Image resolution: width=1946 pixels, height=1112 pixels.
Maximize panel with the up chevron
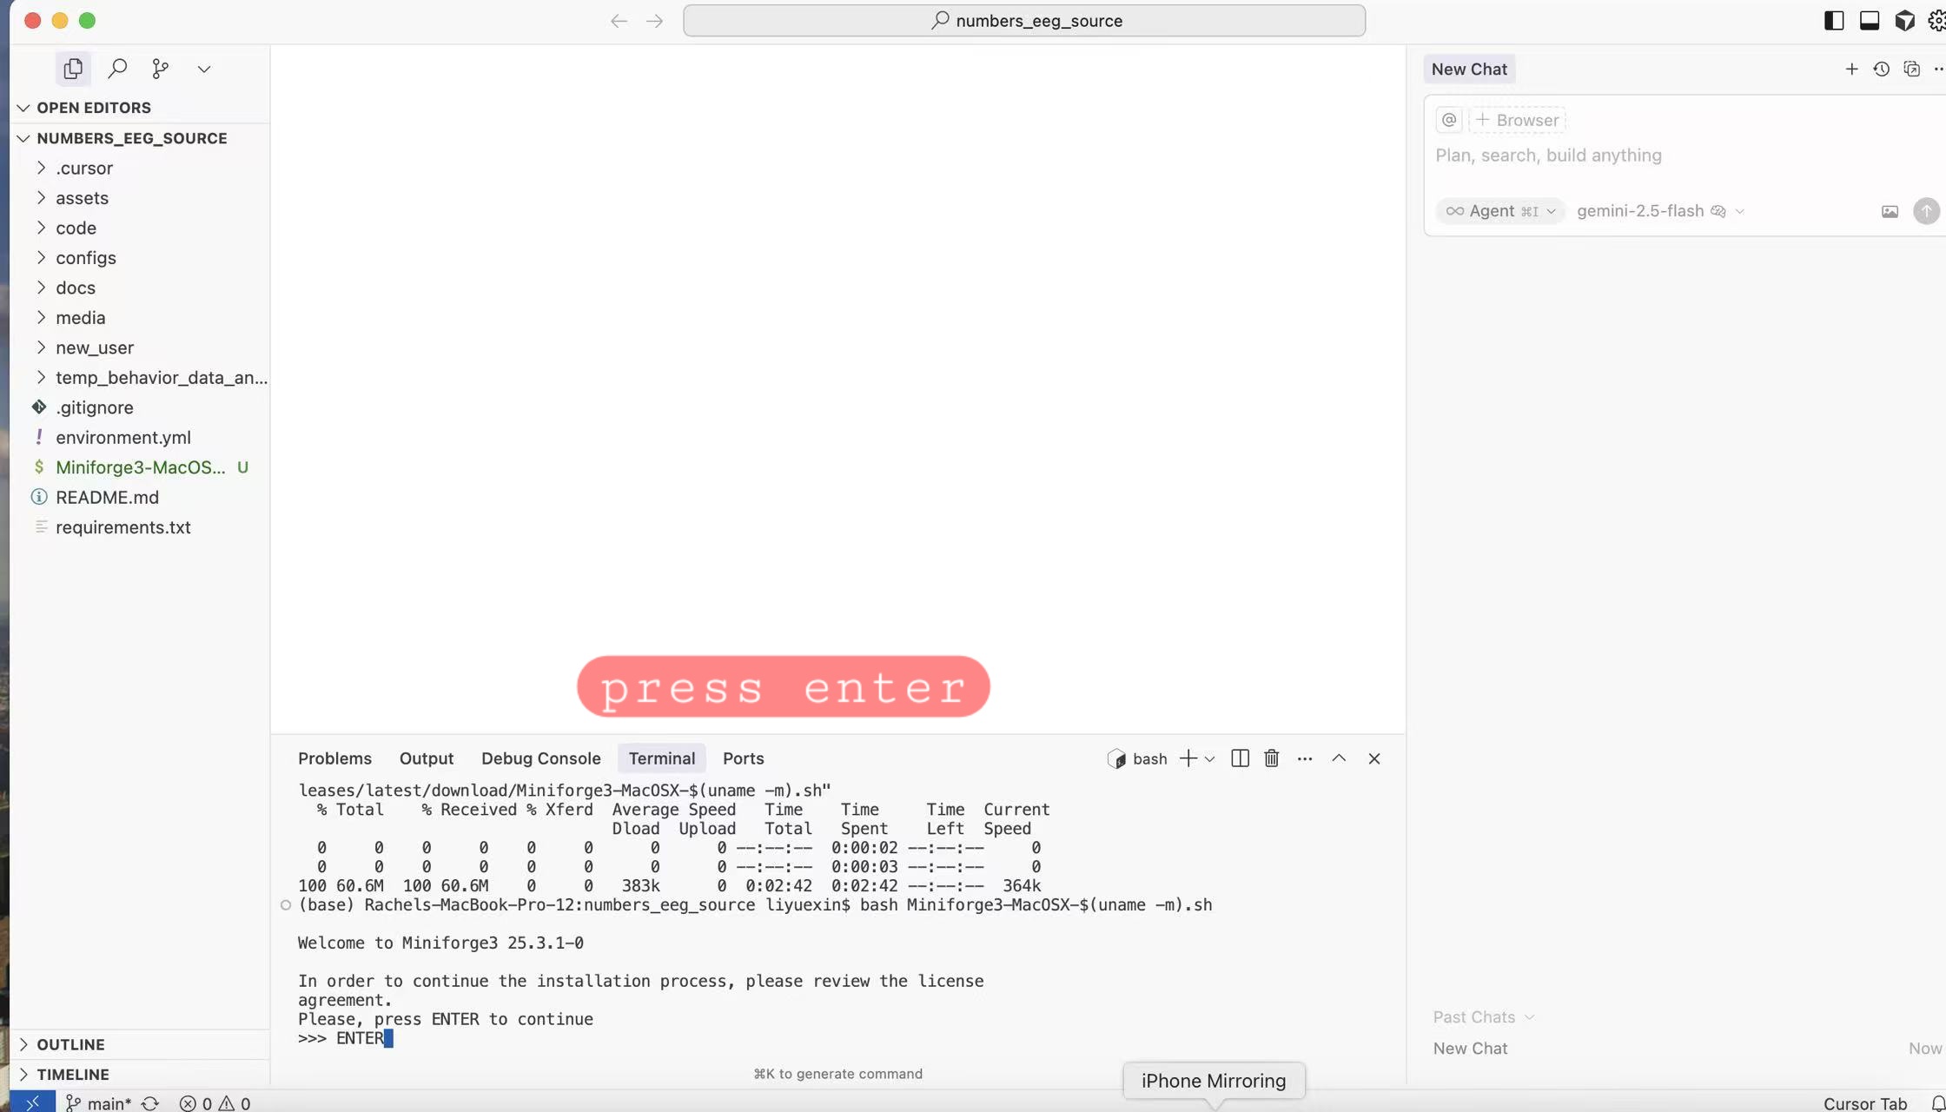coord(1339,758)
